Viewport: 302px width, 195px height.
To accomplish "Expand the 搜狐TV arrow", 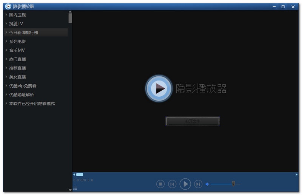I will tap(6, 23).
